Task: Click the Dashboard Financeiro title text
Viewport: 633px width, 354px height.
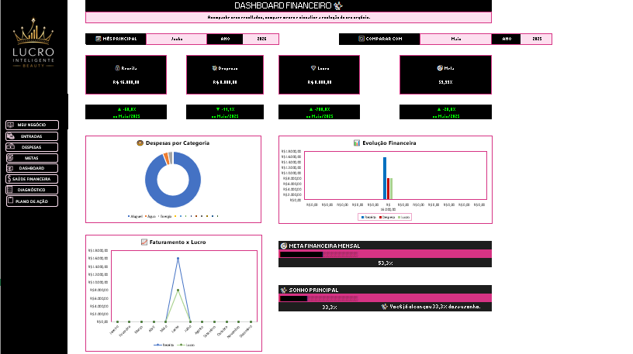Action: click(283, 5)
